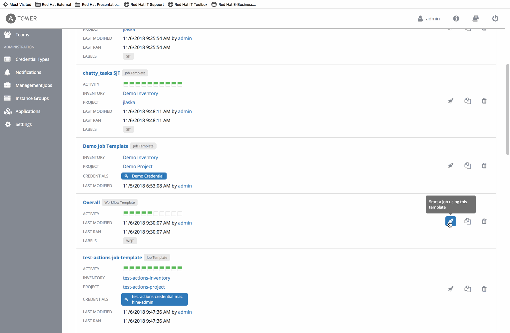Click admin in test-actions-job-template last modified
510x333 pixels.
point(185,312)
